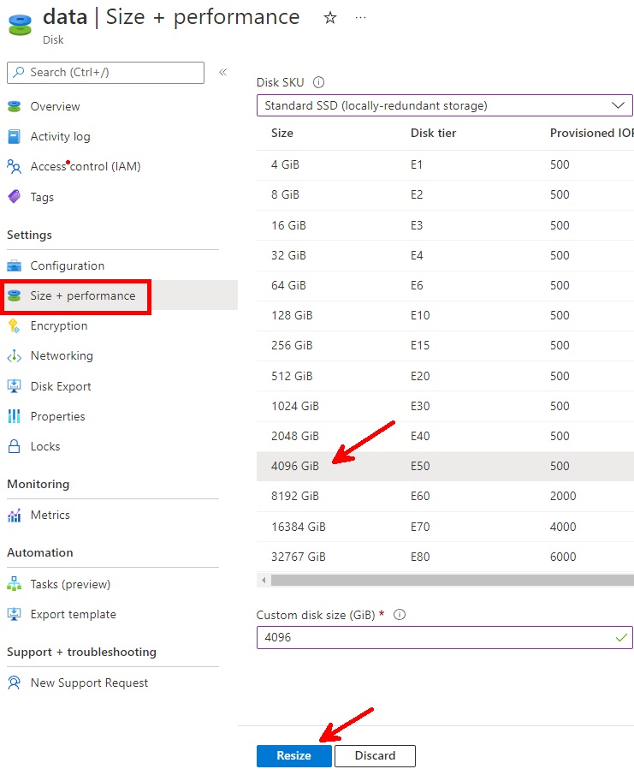Select Size + performance menu item
This screenshot has height=781, width=634.
pos(83,295)
